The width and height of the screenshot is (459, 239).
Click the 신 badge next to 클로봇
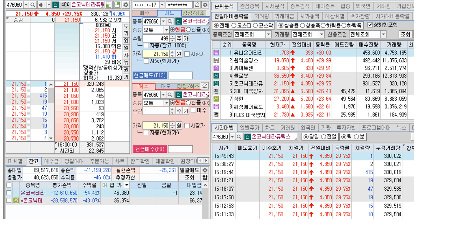click(x=216, y=76)
